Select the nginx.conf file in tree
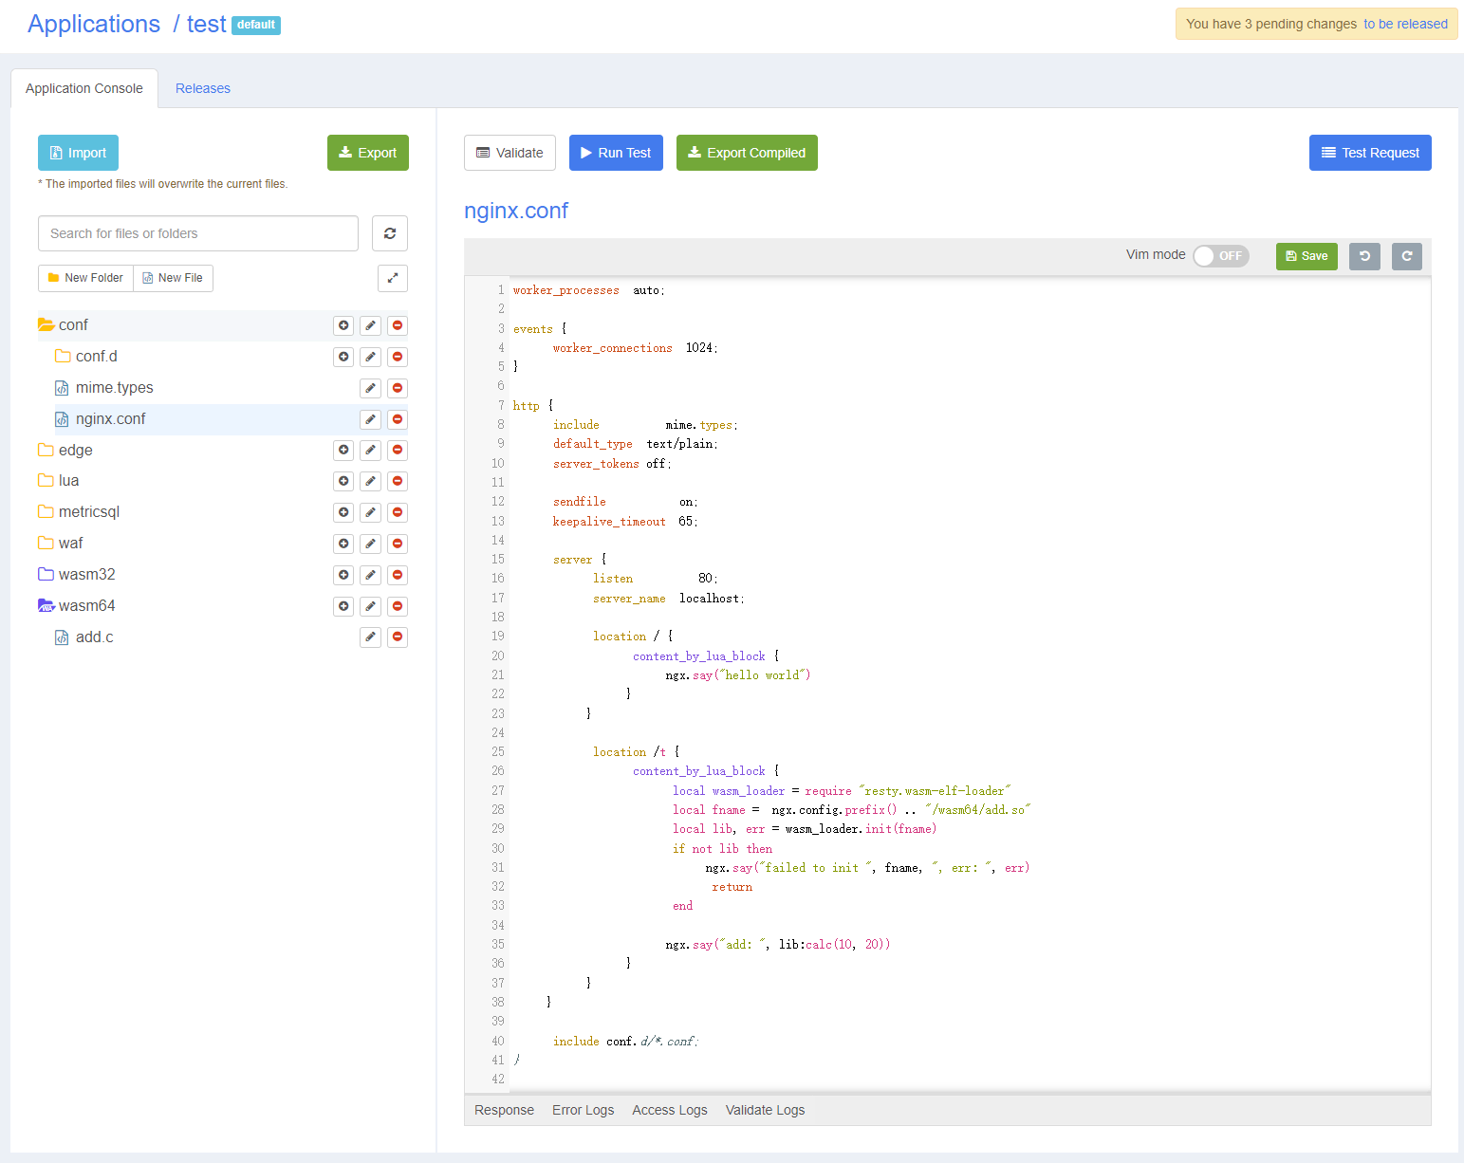 tap(110, 419)
